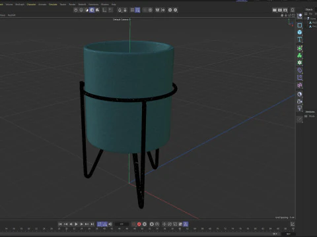Open the Render menu
The height and width of the screenshot is (237, 317).
[72, 5]
